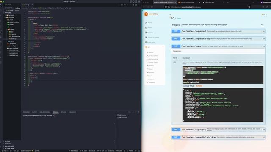The image size is (271, 152).
Task: Open the GITLENS panel tab
Action: click(64, 112)
